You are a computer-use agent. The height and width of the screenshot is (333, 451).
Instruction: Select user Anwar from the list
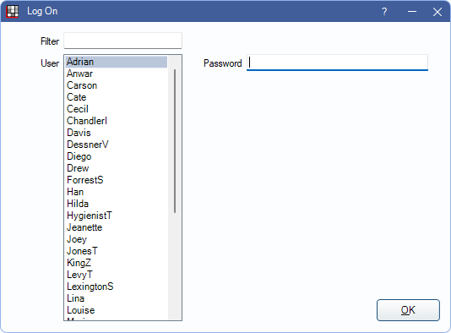(117, 74)
